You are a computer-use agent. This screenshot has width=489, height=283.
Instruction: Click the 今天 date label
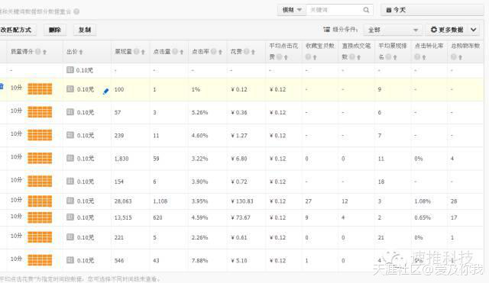tap(400, 10)
